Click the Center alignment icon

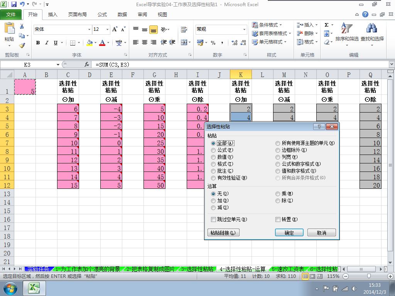(145, 42)
